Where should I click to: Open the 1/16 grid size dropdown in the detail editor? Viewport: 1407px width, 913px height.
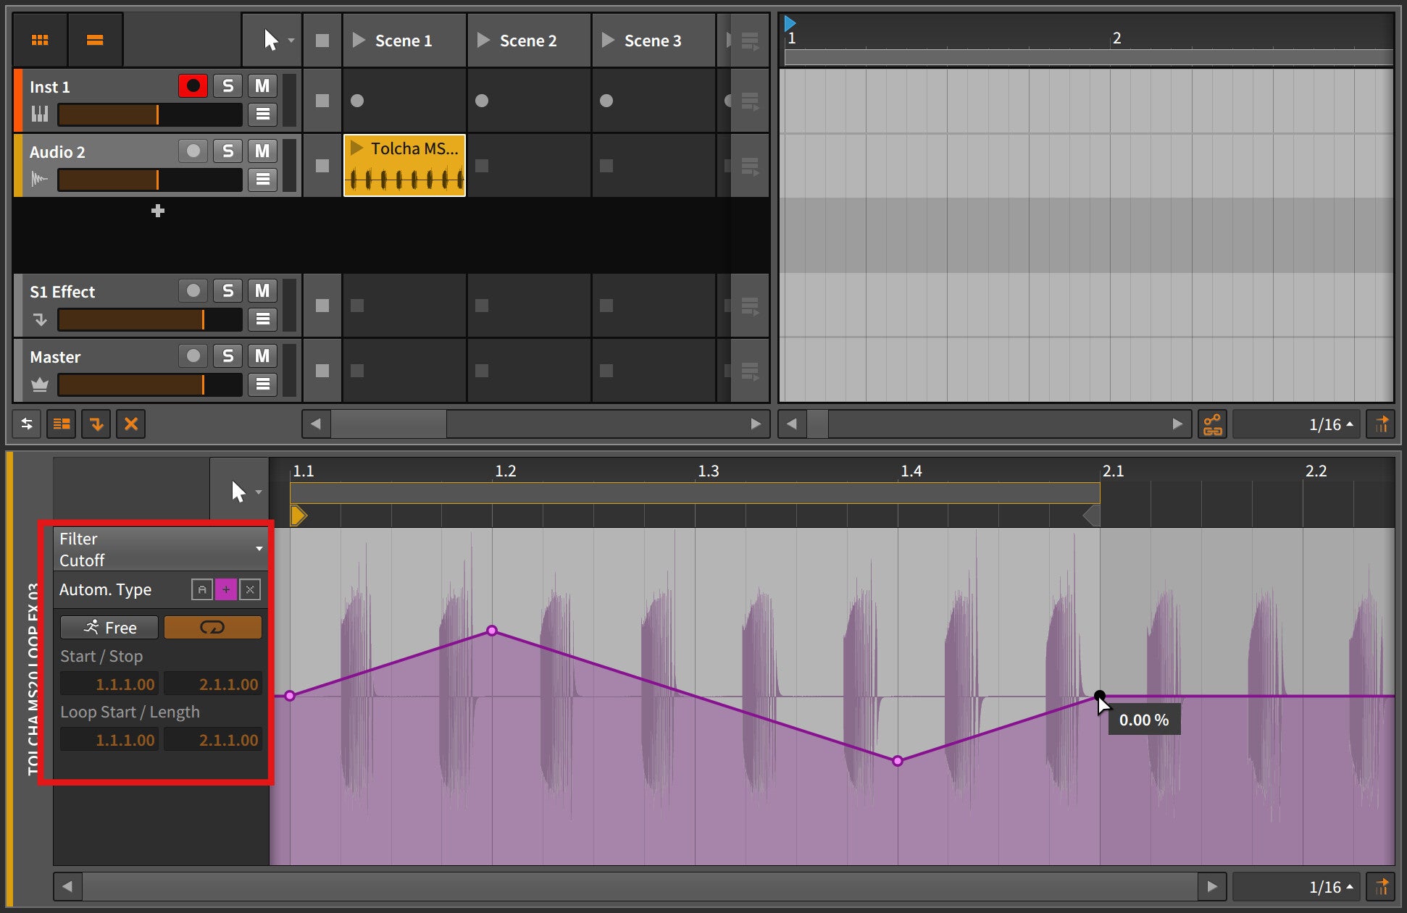(x=1331, y=887)
